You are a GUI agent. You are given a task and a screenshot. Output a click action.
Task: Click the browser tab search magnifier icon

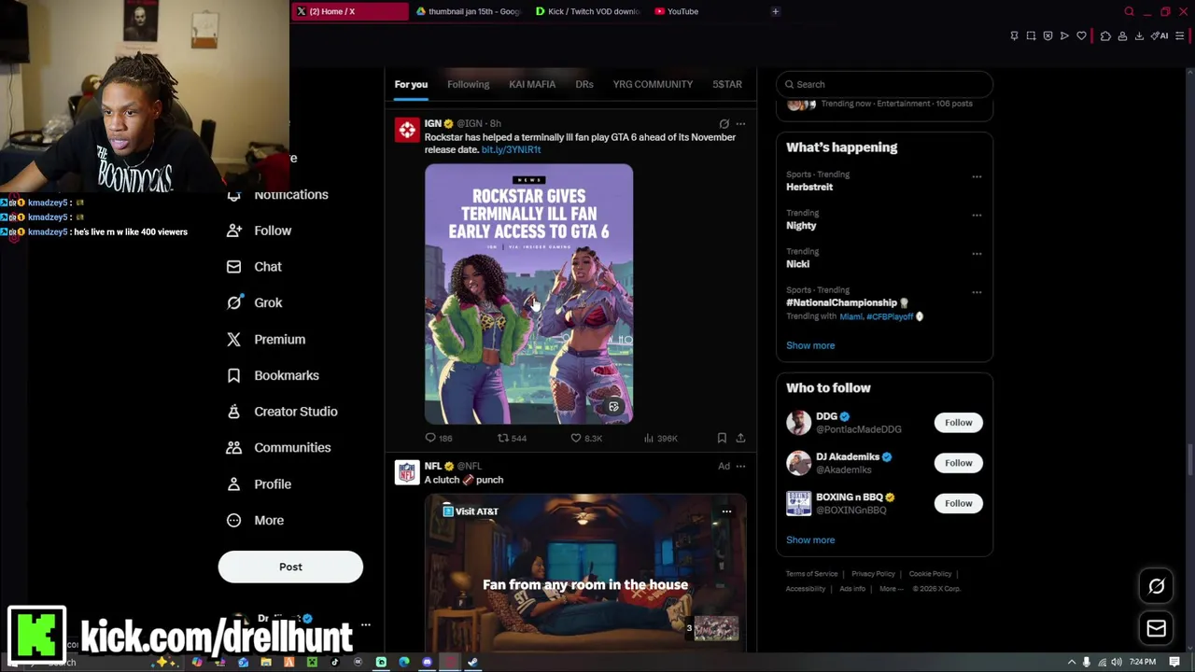1129,11
